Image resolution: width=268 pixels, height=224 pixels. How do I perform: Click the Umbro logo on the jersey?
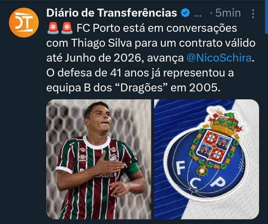[82, 158]
